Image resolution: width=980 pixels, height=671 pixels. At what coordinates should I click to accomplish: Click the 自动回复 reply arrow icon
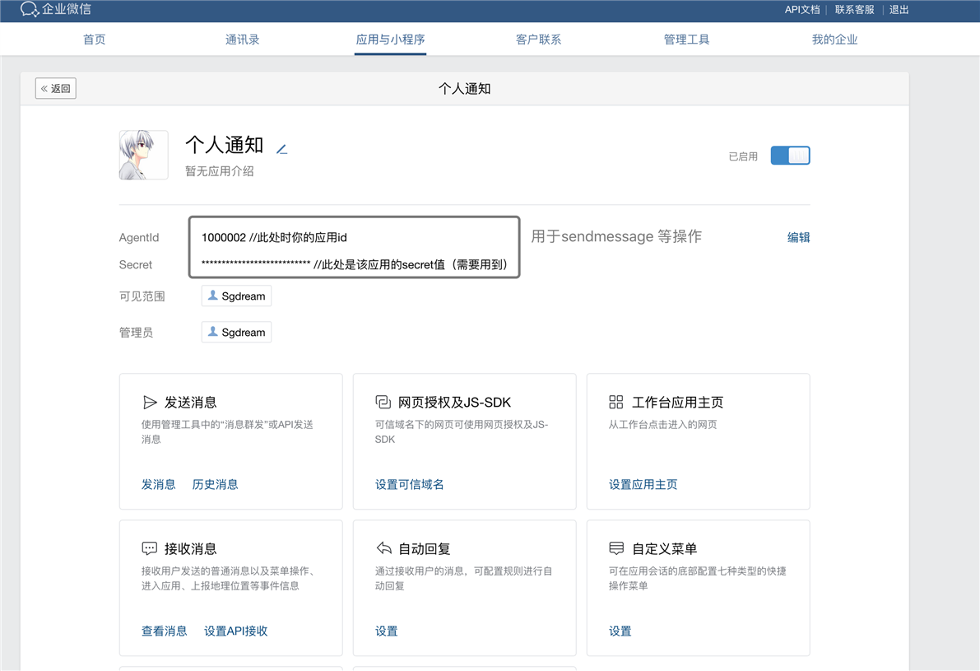click(383, 548)
